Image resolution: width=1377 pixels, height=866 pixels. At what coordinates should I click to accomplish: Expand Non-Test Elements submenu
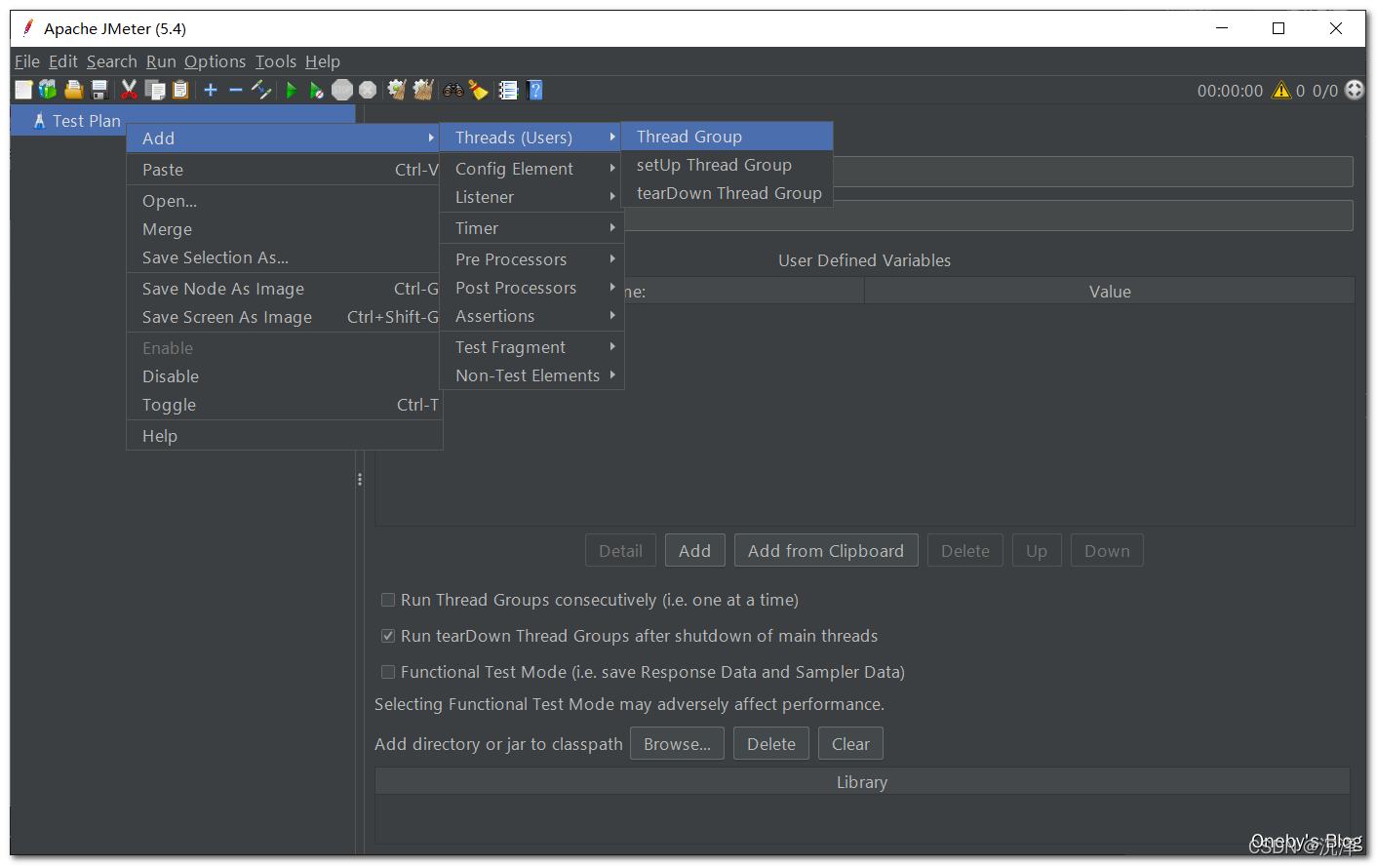pos(531,375)
